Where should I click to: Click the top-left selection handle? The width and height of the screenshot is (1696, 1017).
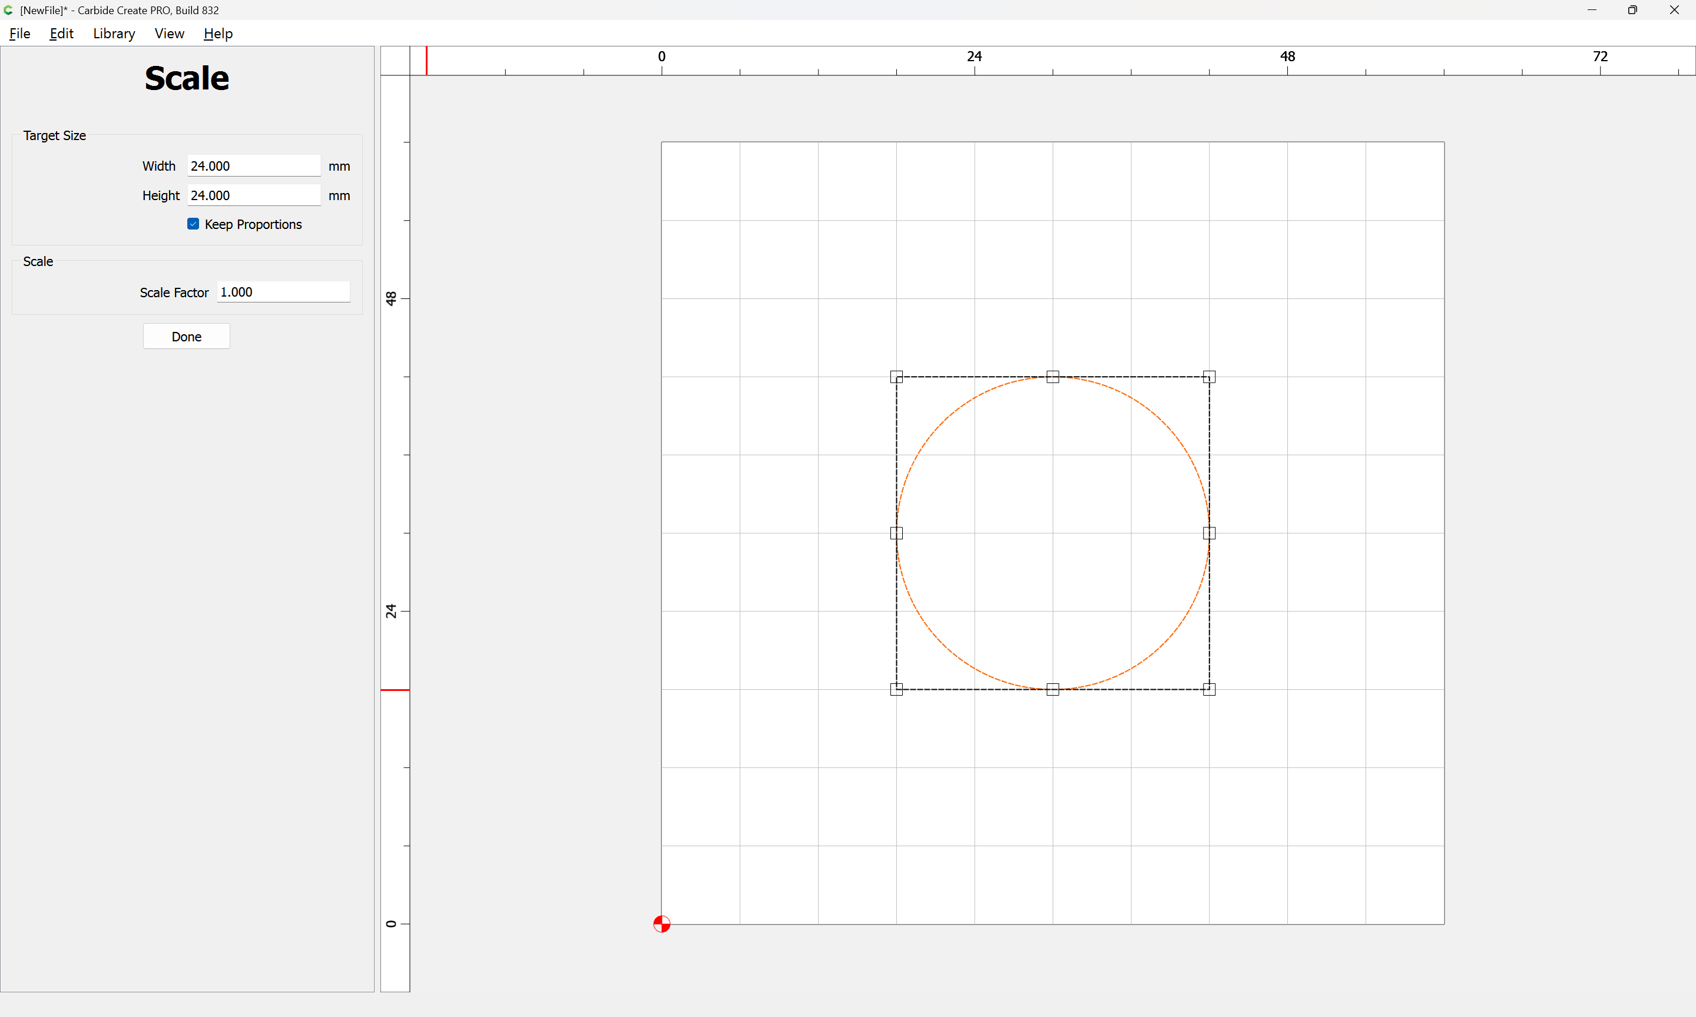point(896,377)
